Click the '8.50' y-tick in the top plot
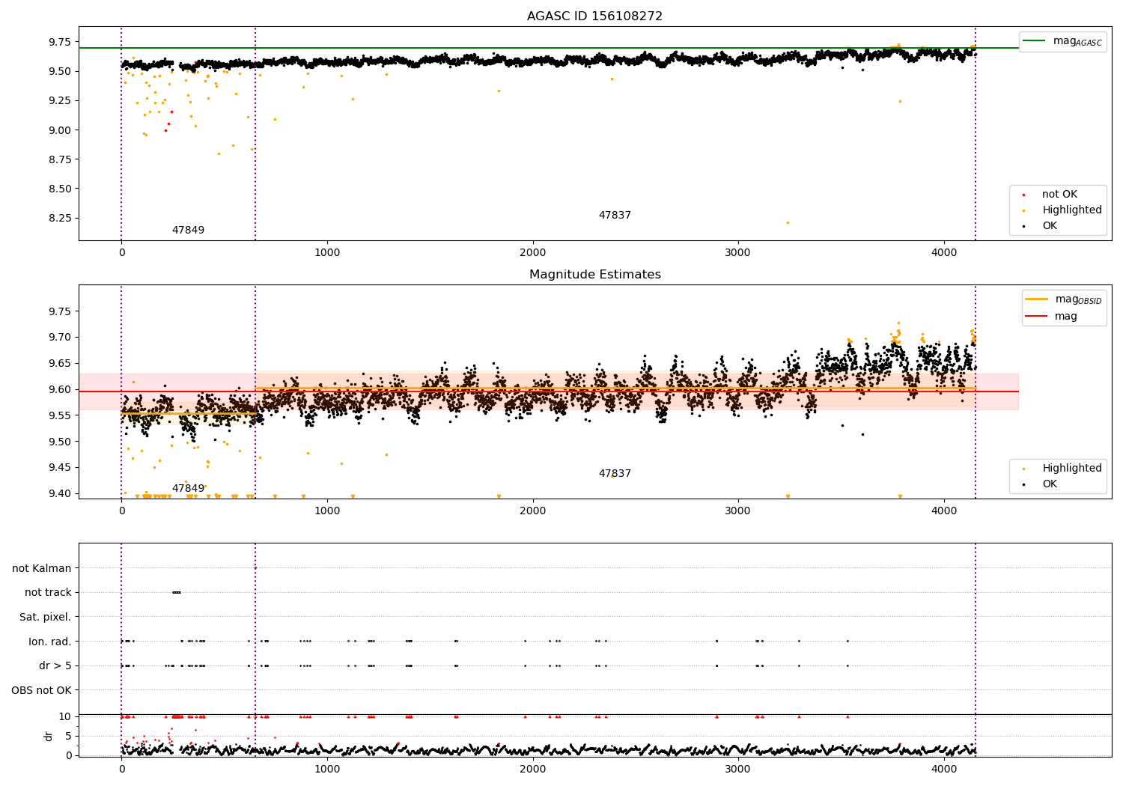Viewport: 1123px width, 786px height. click(x=59, y=189)
